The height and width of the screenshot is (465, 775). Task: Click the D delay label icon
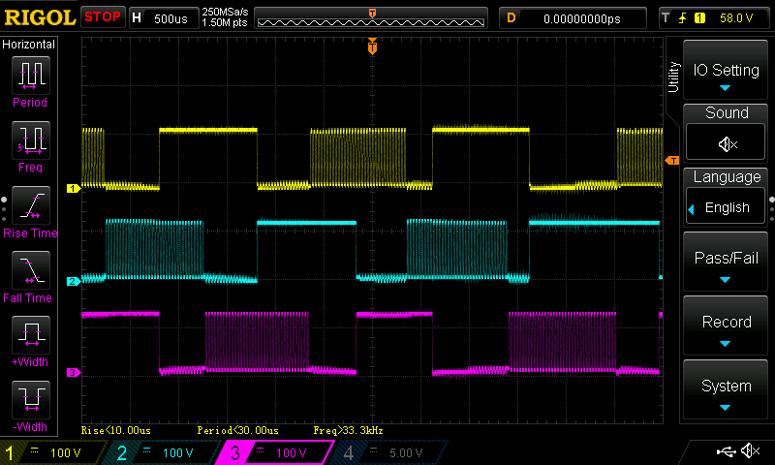511,18
